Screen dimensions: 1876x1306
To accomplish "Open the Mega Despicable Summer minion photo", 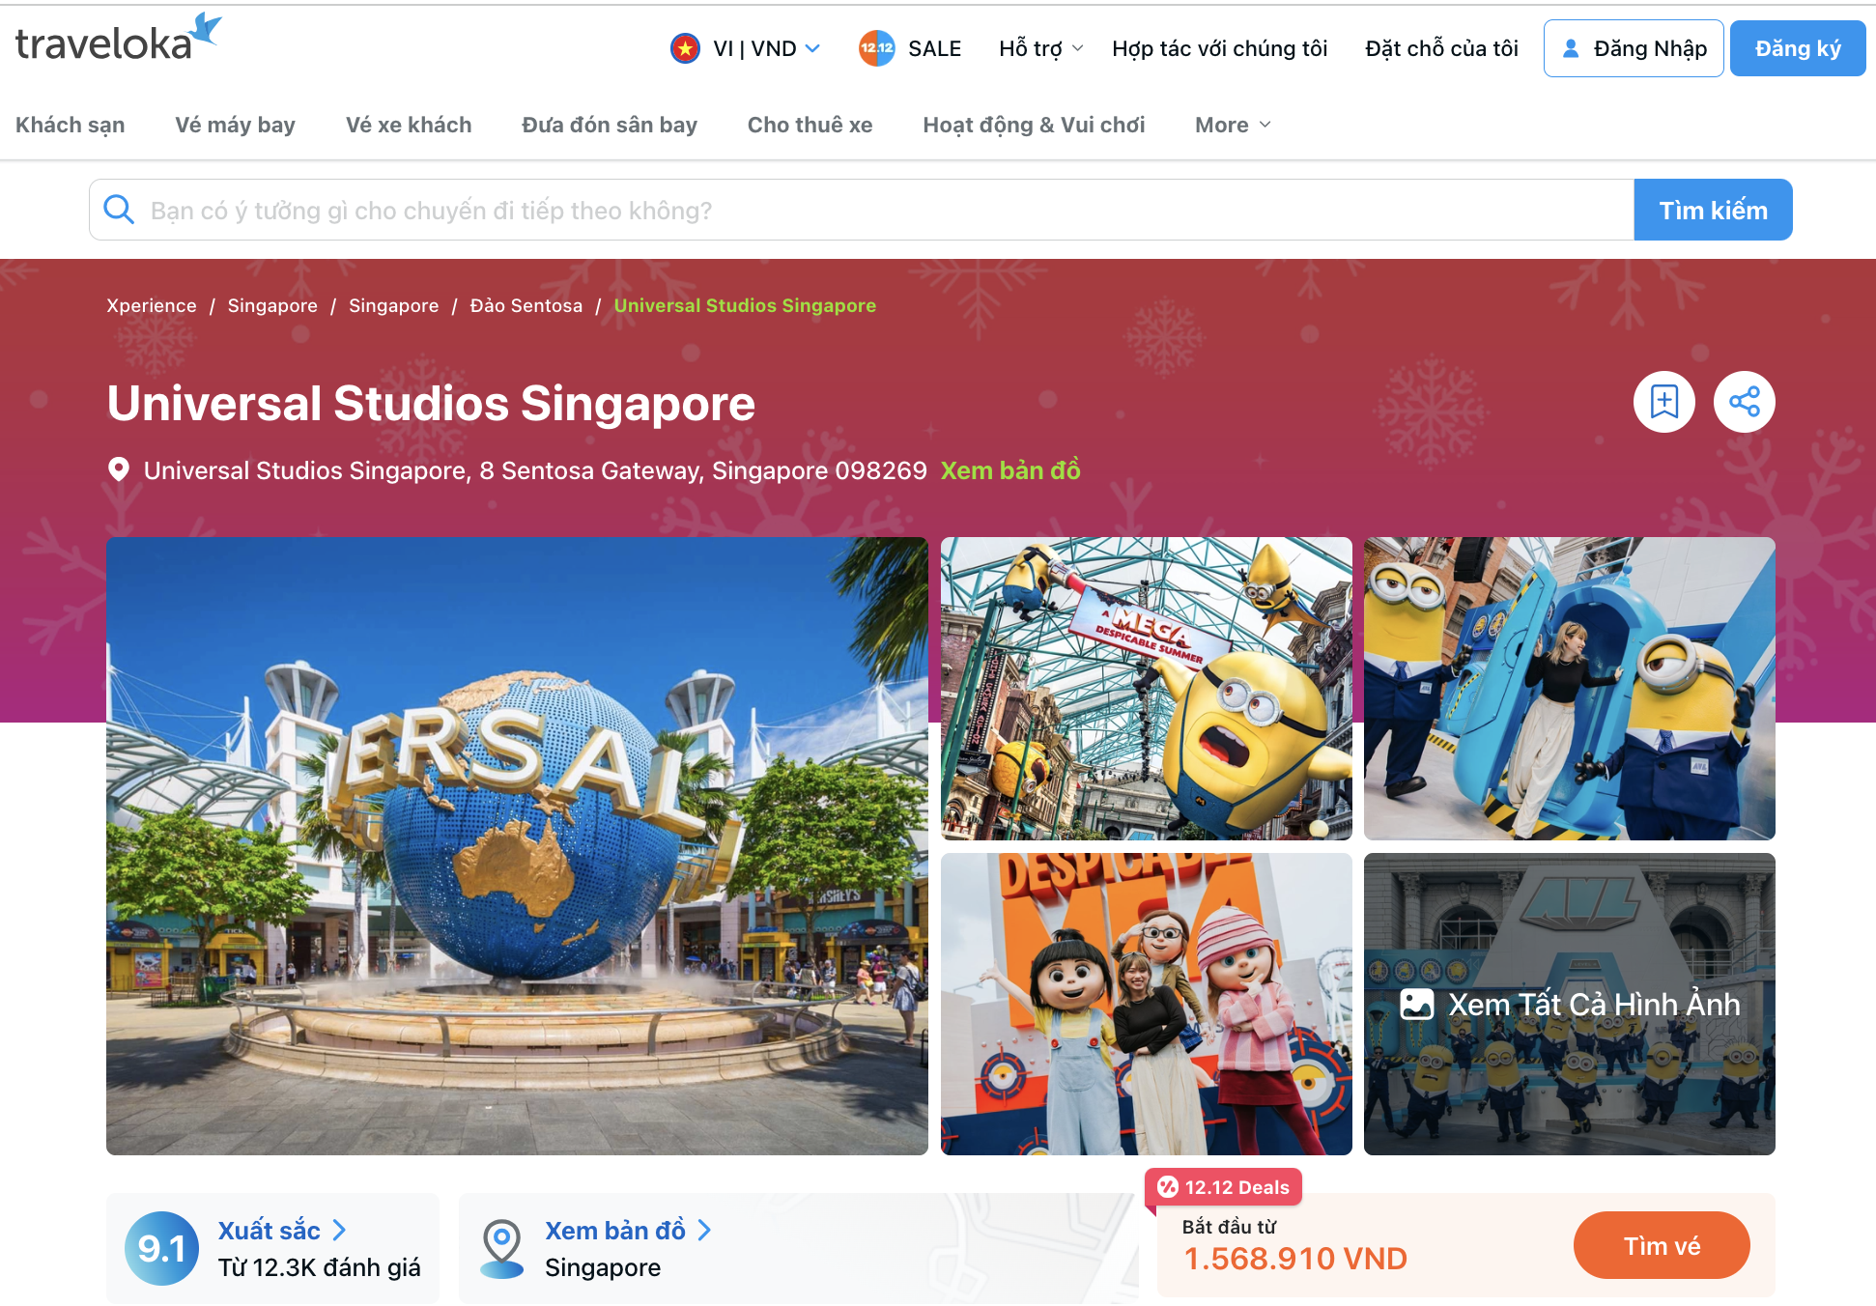I will (x=1147, y=689).
